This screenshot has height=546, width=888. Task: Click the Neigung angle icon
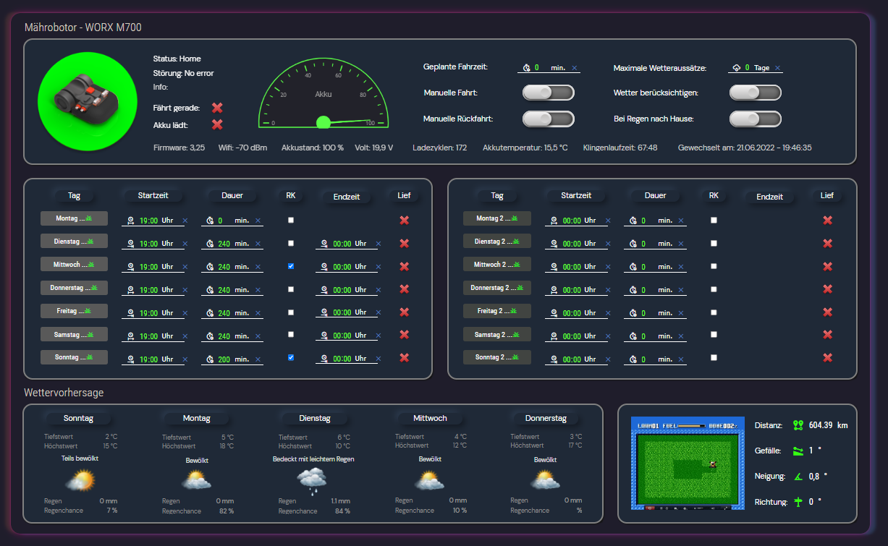coord(798,476)
